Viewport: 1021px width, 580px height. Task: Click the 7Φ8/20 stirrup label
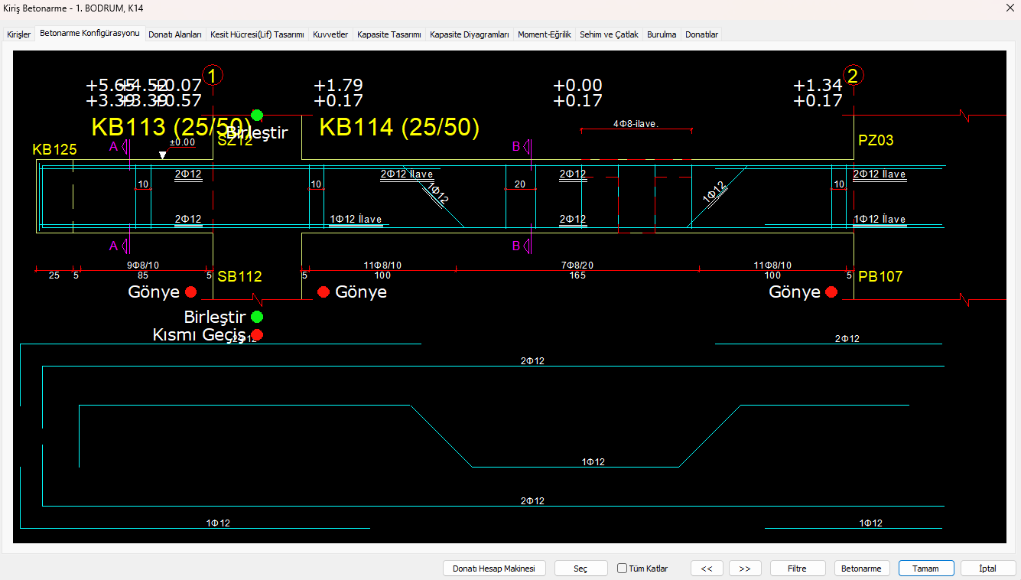coord(577,266)
